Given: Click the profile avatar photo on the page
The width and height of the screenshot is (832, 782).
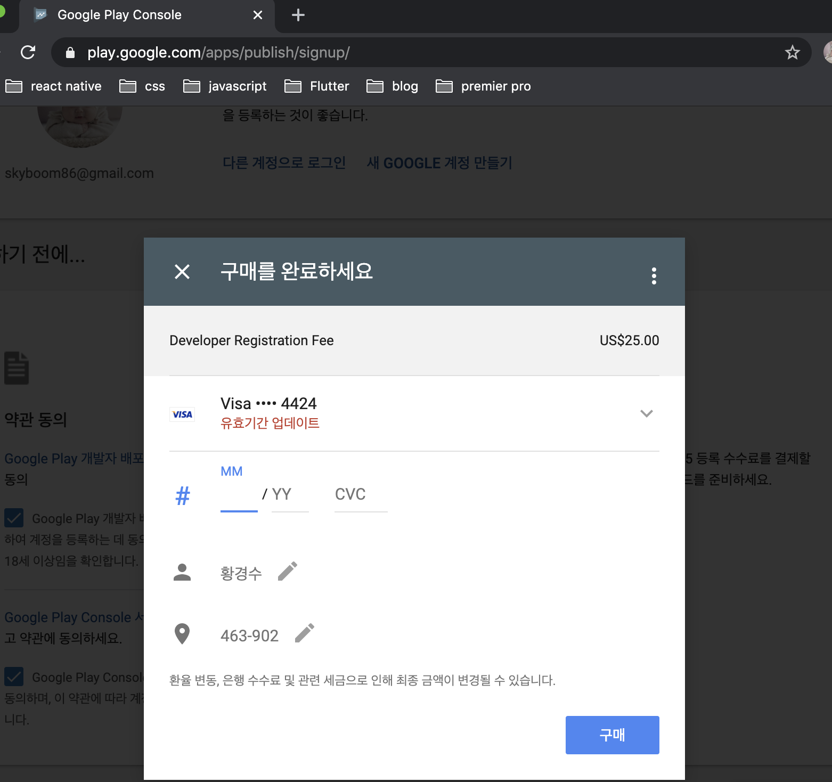Looking at the screenshot, I should tap(80, 127).
